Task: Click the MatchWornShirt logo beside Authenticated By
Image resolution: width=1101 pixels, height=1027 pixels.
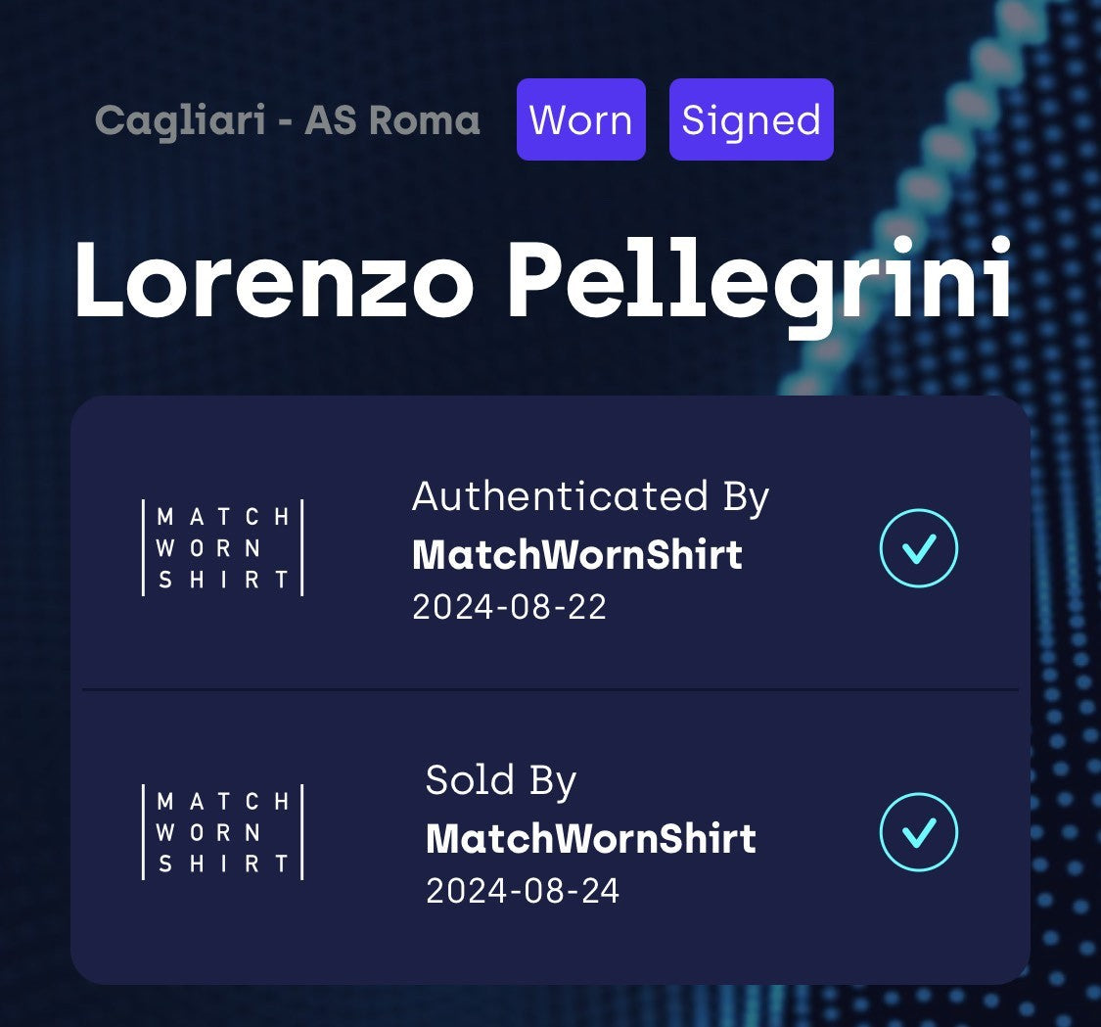Action: 223,547
